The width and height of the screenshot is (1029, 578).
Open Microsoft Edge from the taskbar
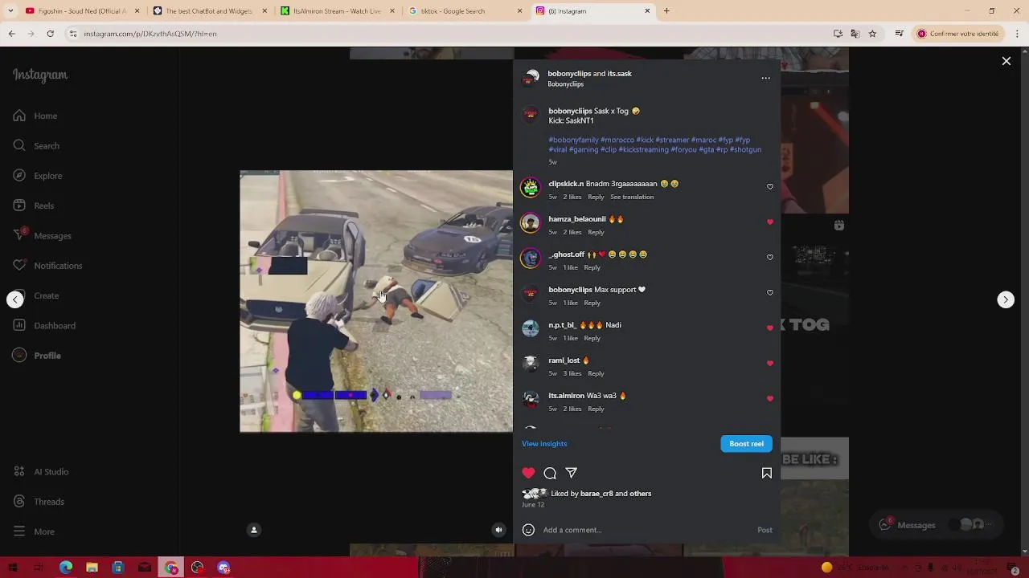[x=66, y=568]
